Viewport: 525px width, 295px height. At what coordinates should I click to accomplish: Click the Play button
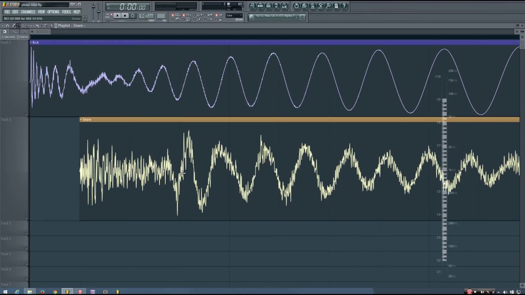point(117,16)
